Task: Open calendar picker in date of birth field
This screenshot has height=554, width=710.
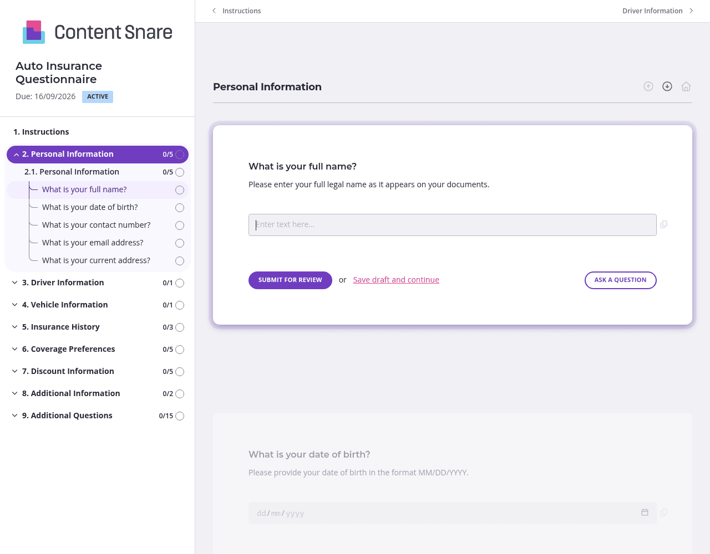Action: click(x=645, y=512)
